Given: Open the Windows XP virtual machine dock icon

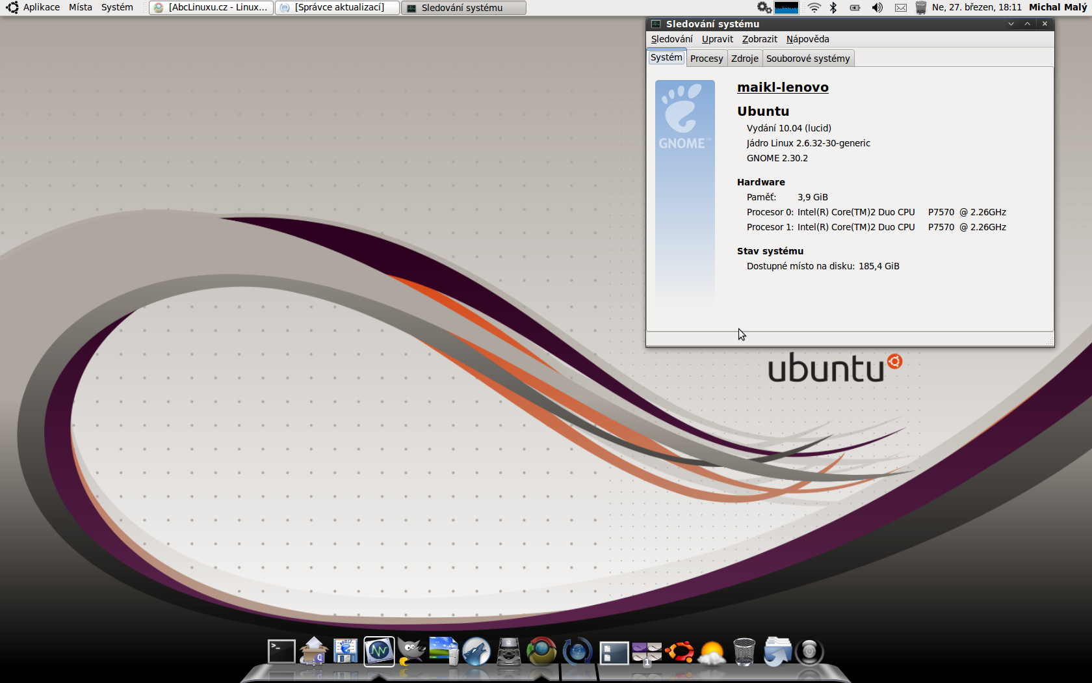Looking at the screenshot, I should 444,651.
